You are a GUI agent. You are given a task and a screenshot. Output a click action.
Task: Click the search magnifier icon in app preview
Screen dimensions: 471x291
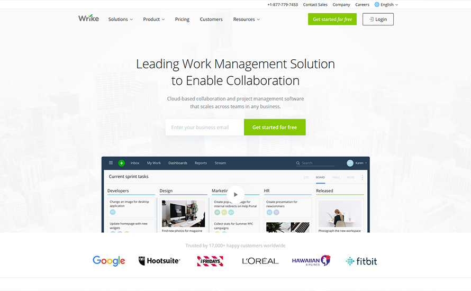click(x=298, y=163)
